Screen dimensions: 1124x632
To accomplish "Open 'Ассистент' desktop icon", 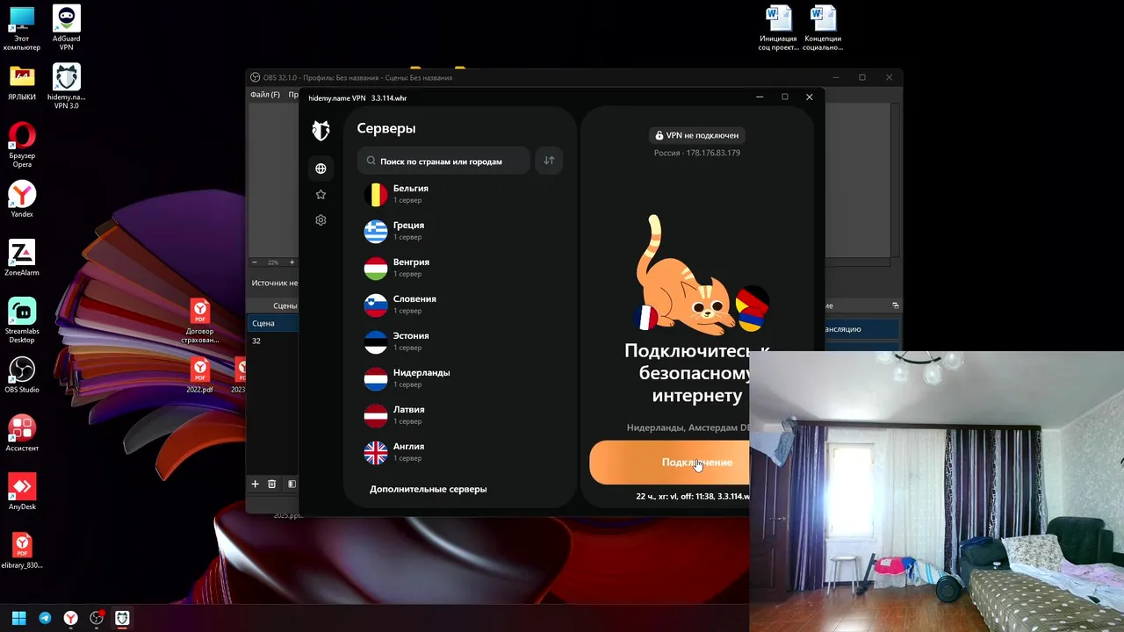I will click(22, 434).
